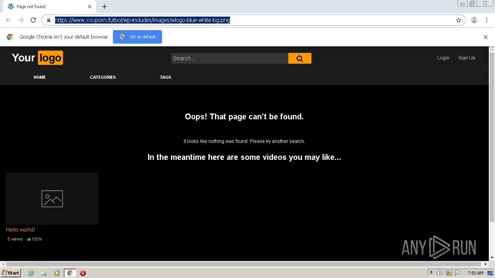Click the red security taskbar icon
Image resolution: width=495 pixels, height=278 pixels.
[x=83, y=273]
